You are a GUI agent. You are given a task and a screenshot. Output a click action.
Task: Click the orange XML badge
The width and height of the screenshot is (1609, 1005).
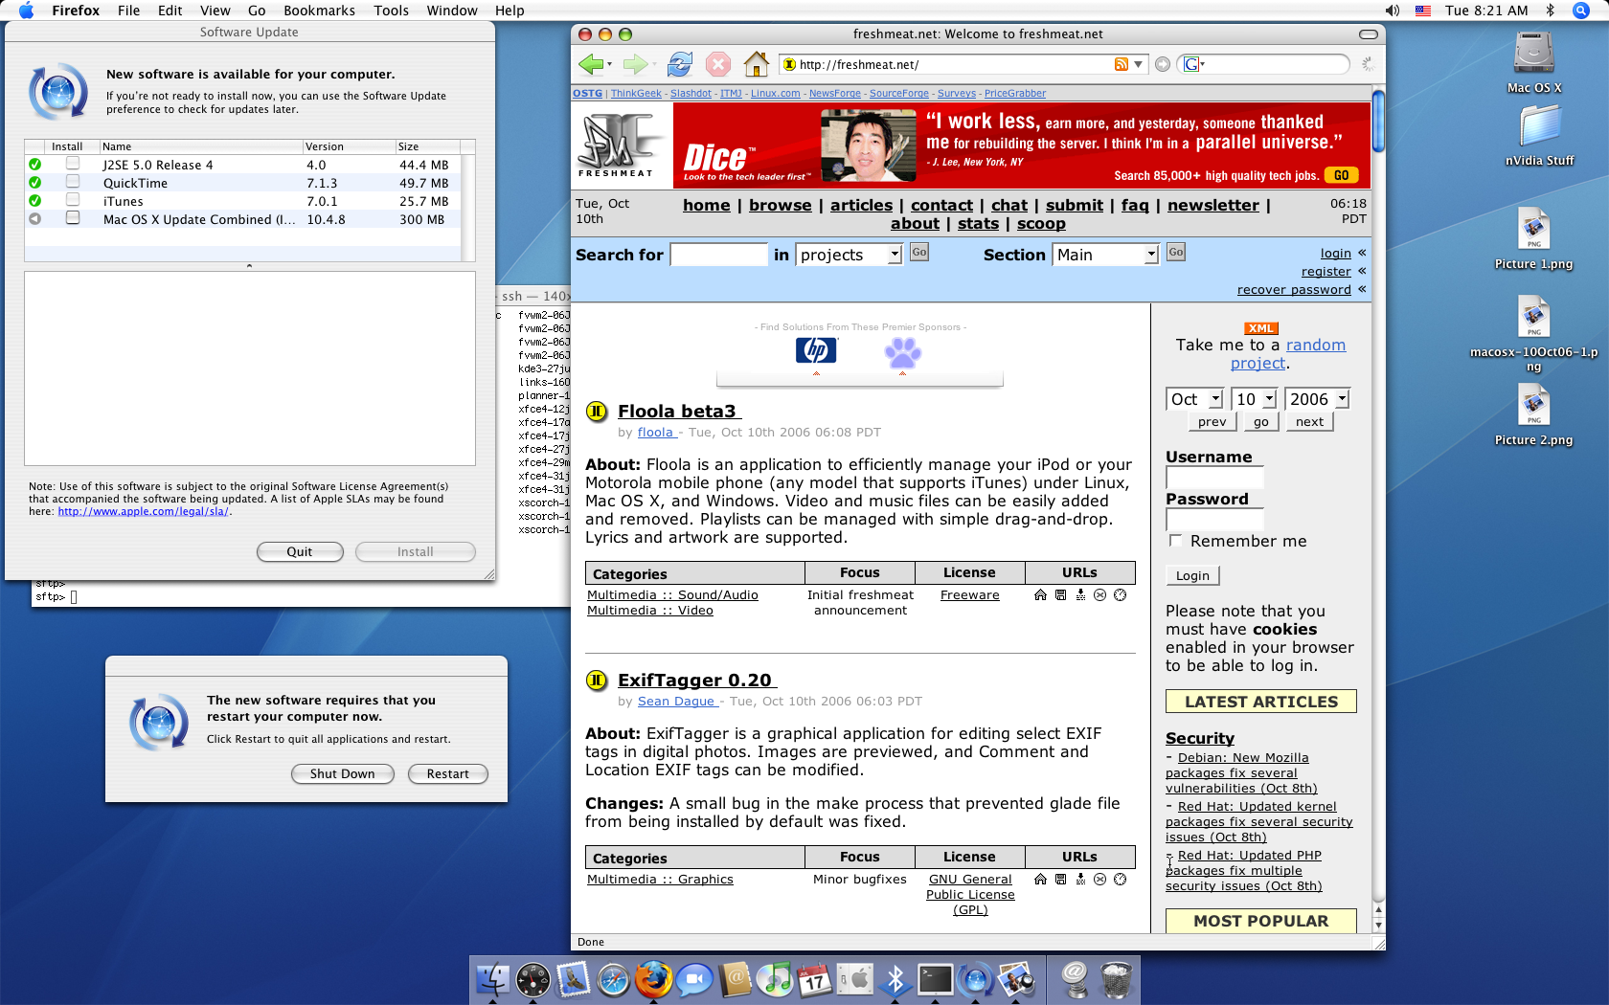click(x=1260, y=328)
